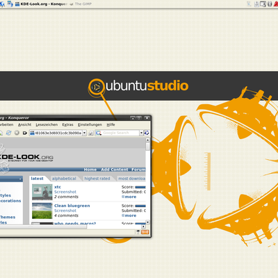278x278 pixels.
Task: Open the search bar dropdown arrow
Action: (x=141, y=133)
